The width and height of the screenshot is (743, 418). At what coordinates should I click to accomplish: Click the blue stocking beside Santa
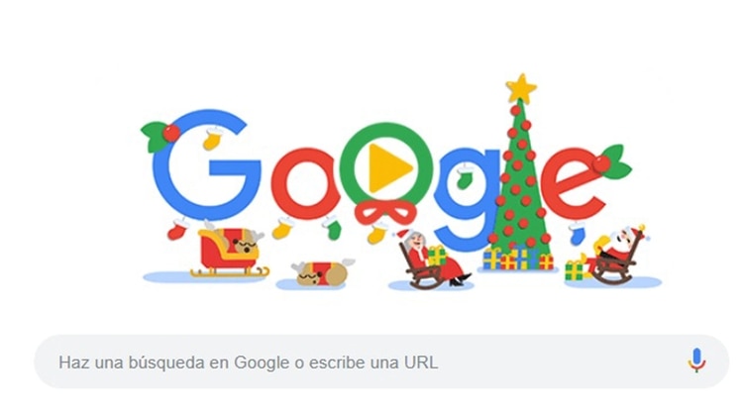tap(578, 234)
